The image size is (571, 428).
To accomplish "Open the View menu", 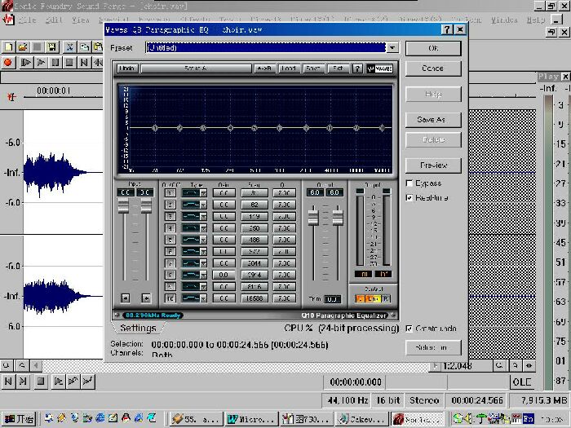I will pyautogui.click(x=81, y=20).
